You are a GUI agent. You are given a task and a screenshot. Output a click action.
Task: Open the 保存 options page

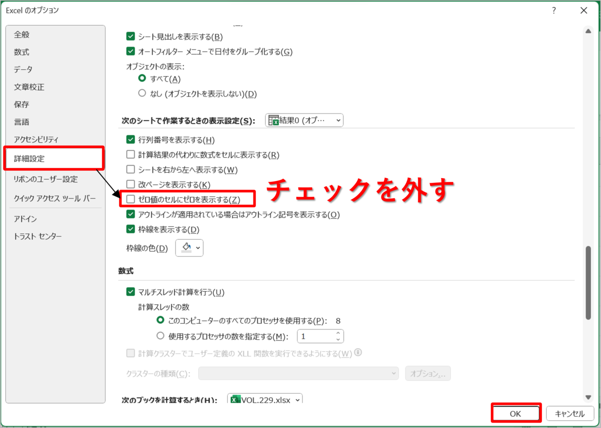[x=22, y=104]
